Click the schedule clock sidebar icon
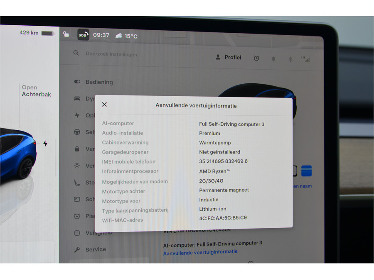Image resolution: width=374 pixels, height=280 pixels. (77, 216)
